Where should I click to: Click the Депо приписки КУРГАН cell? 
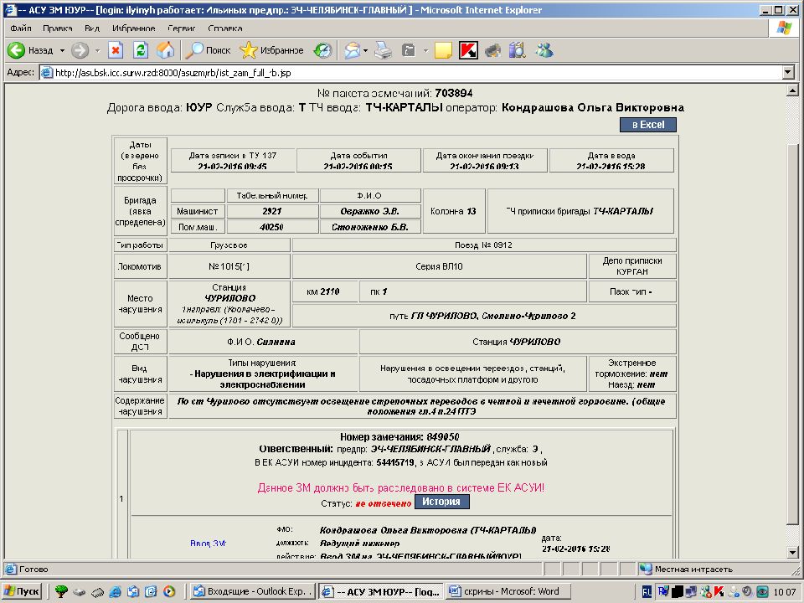click(632, 266)
